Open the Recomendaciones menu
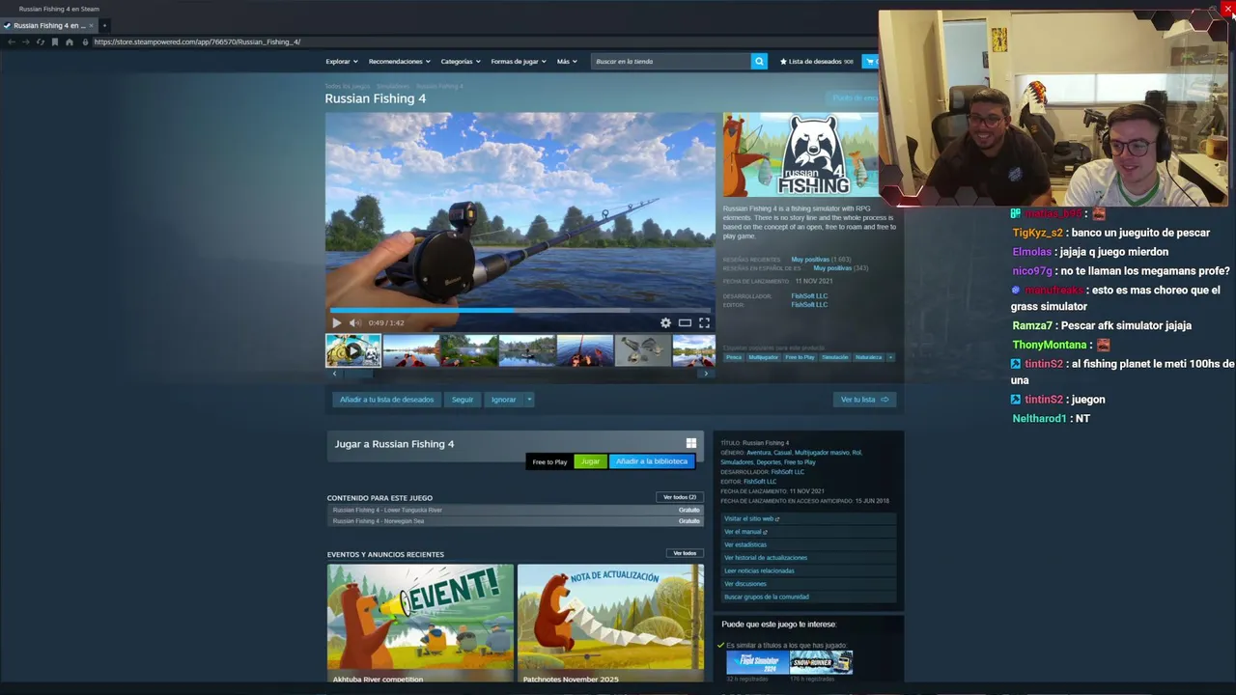The image size is (1236, 695). pos(399,61)
